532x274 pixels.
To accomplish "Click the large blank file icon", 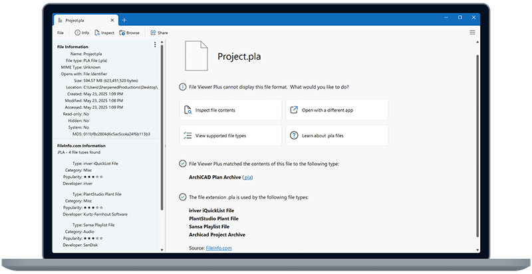I will pos(196,56).
